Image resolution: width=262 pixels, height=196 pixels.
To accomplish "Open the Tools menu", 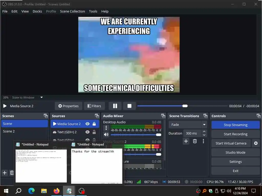I will click(x=93, y=11).
